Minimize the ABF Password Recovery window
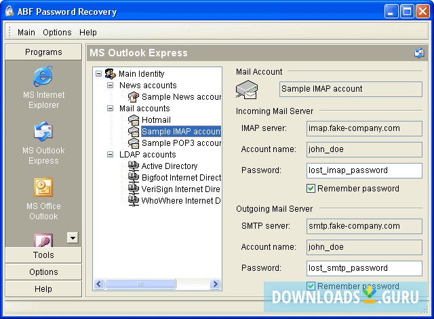Screen dimensions: 434x319 pos(391,12)
